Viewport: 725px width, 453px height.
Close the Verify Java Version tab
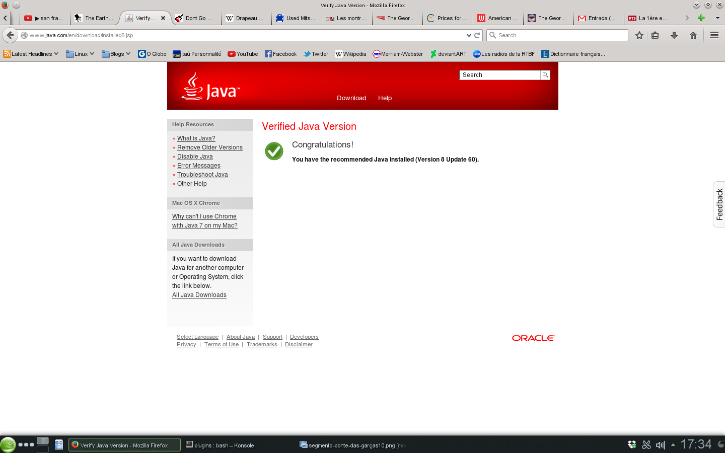pyautogui.click(x=163, y=18)
